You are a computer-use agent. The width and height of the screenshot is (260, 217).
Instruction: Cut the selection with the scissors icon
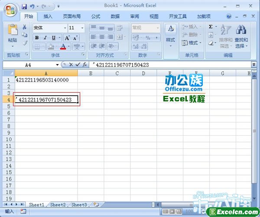pyautogui.click(x=25, y=27)
